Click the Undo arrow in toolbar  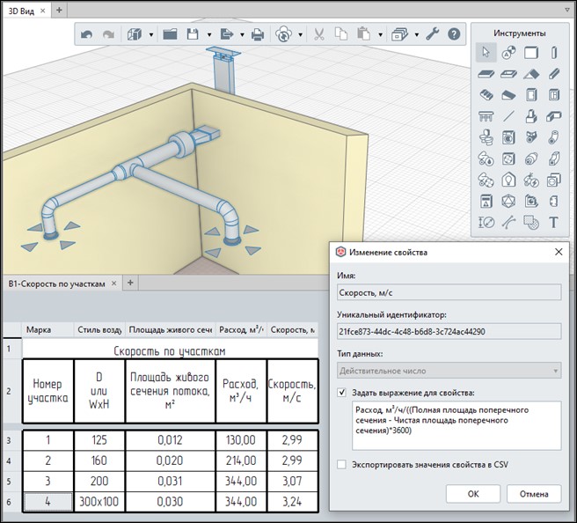[86, 35]
